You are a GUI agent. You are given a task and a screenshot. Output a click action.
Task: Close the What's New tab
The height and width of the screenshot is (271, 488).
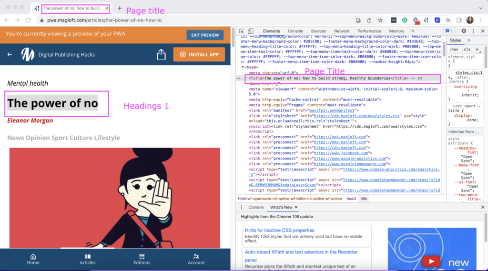296,207
